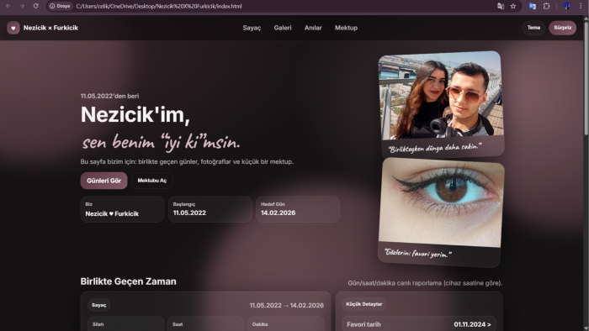
Task: Open the extensions puzzle icon
Action: (547, 6)
